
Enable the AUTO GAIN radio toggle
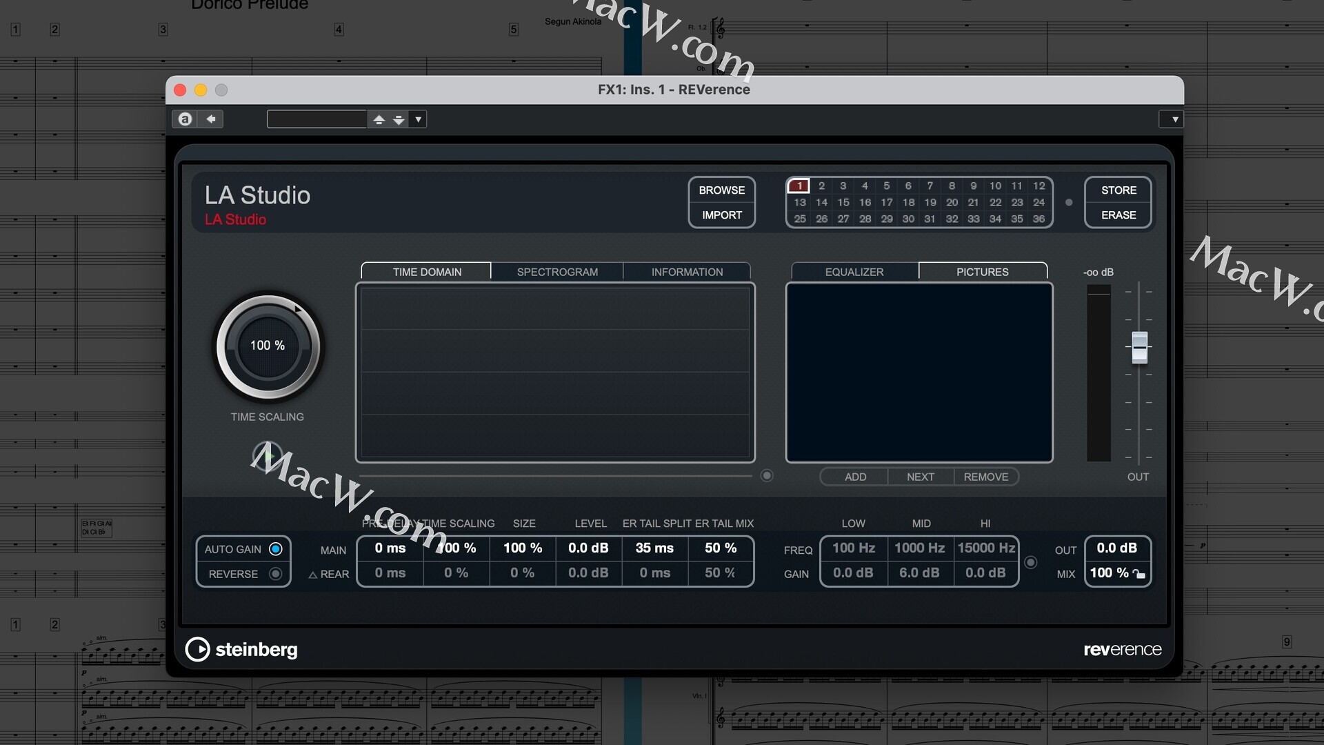pos(276,549)
